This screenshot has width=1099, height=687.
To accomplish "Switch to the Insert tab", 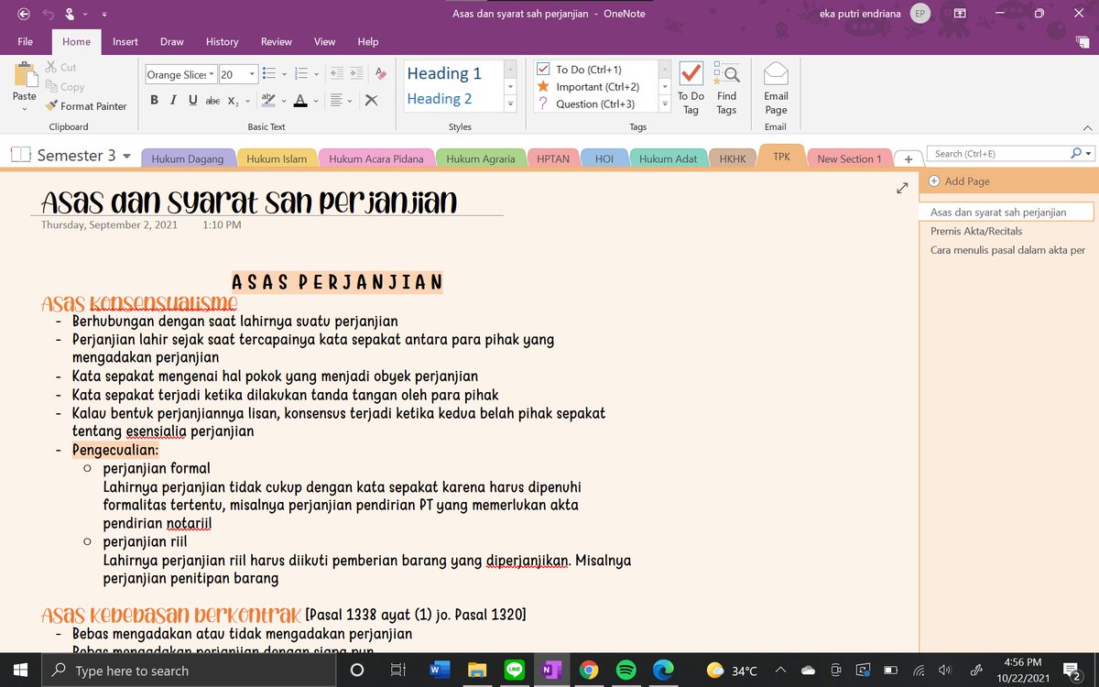I will (x=125, y=41).
